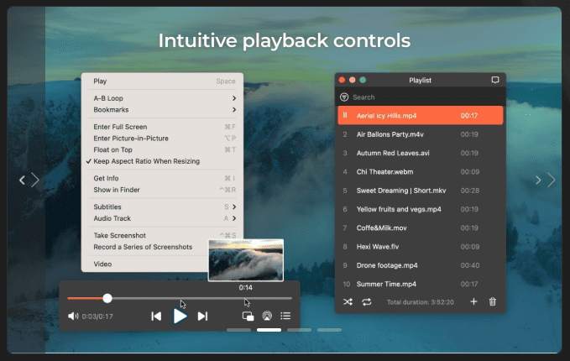Select Hexi Wave.flv in playlist
570x361 pixels.
(421, 247)
